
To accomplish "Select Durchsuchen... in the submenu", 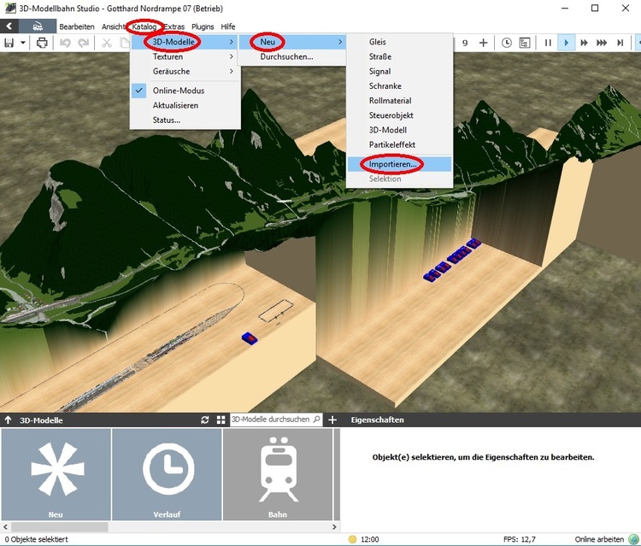I will coord(292,56).
